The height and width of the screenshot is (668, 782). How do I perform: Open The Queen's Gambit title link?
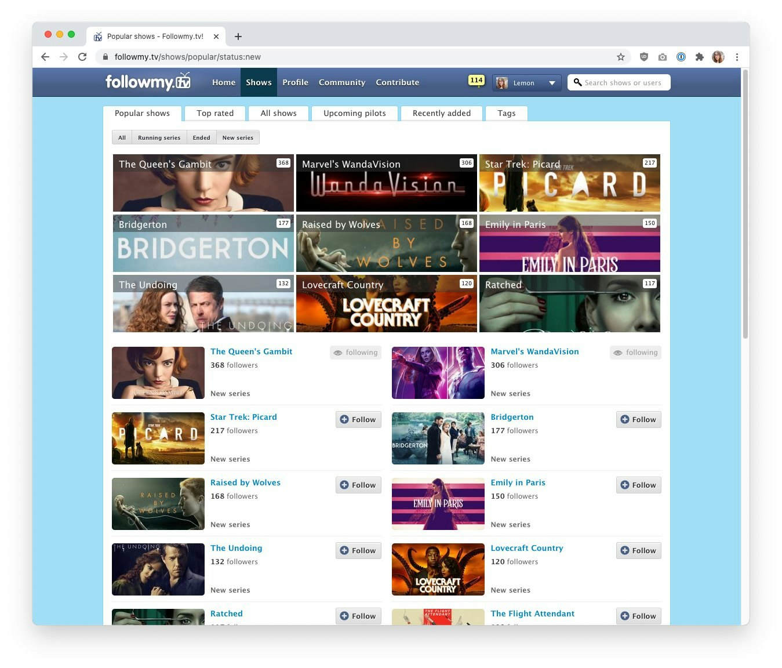coord(251,351)
